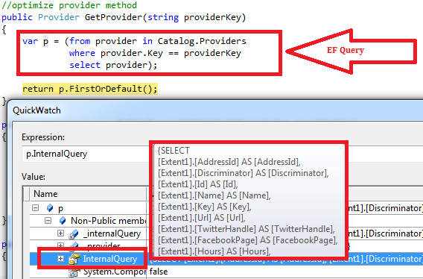This screenshot has width=423, height=279.
Task: Click the Catalog.Providers text in the query
Action: 202,41
